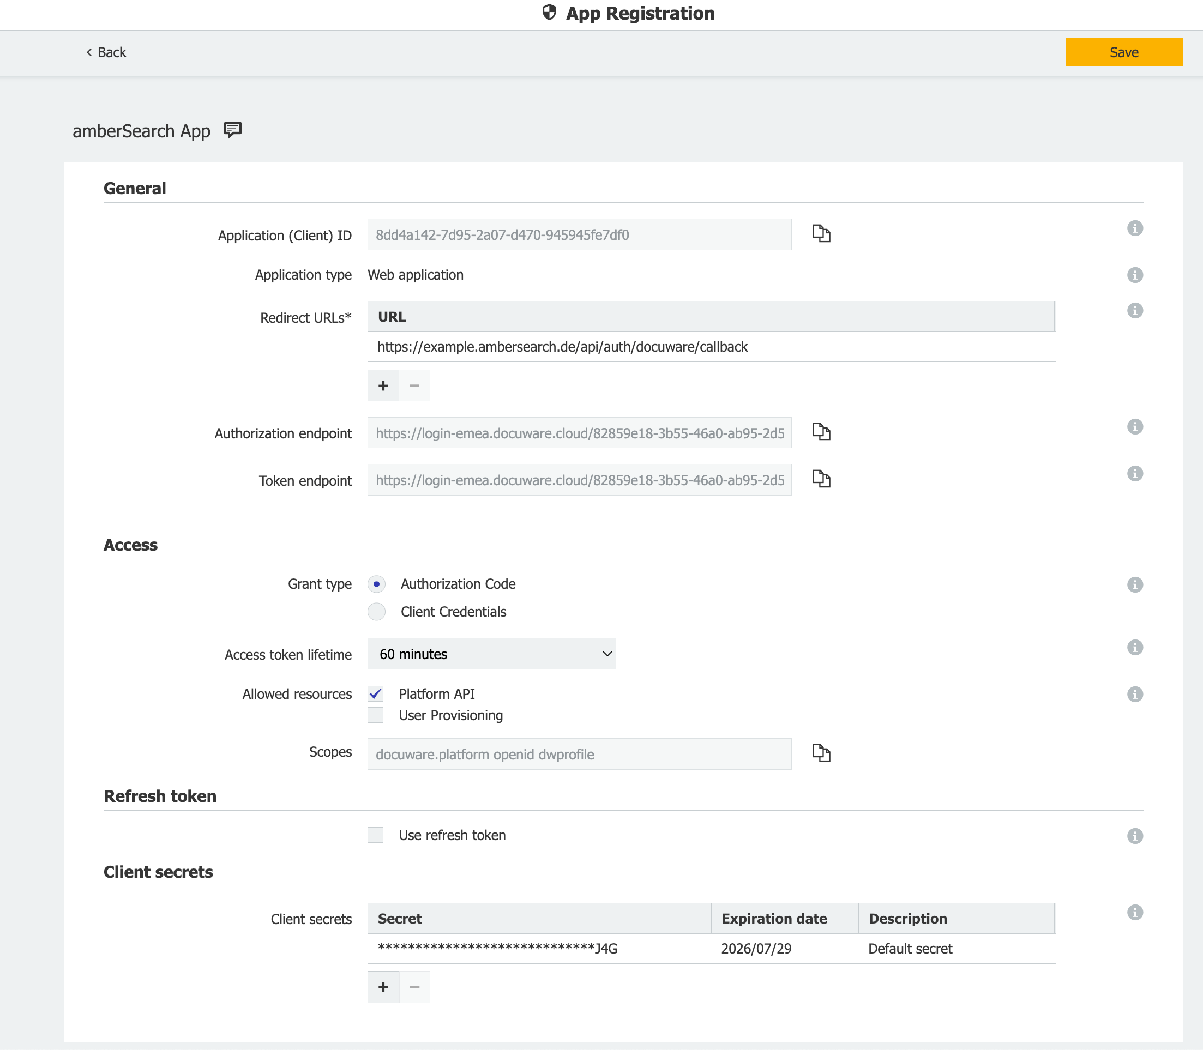This screenshot has width=1203, height=1050.
Task: Copy the Scopes value
Action: (x=821, y=753)
